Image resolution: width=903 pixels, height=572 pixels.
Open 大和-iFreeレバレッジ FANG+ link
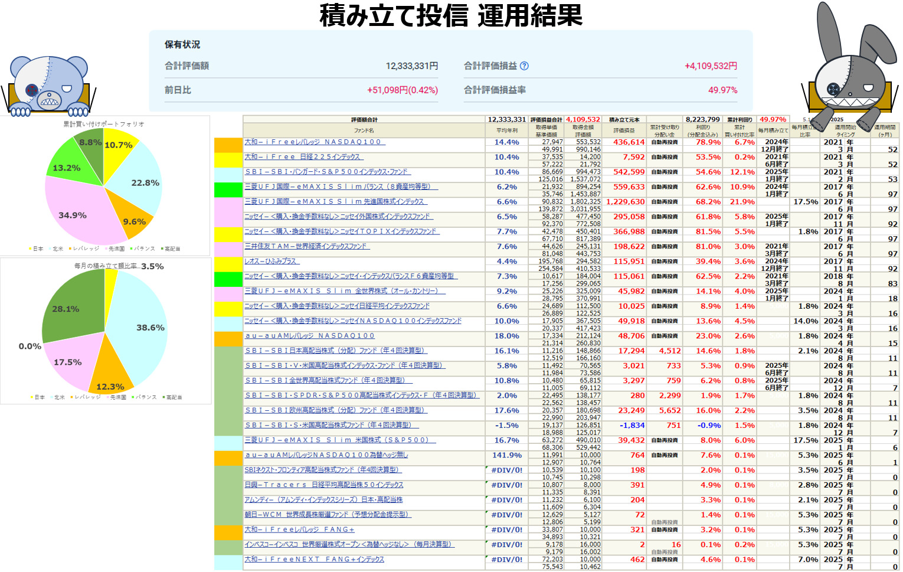coord(299,529)
